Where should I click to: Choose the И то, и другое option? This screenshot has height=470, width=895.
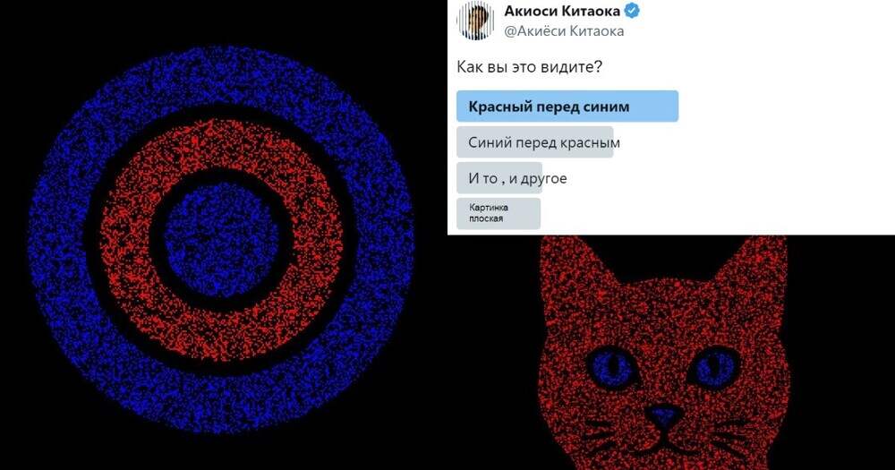[512, 178]
